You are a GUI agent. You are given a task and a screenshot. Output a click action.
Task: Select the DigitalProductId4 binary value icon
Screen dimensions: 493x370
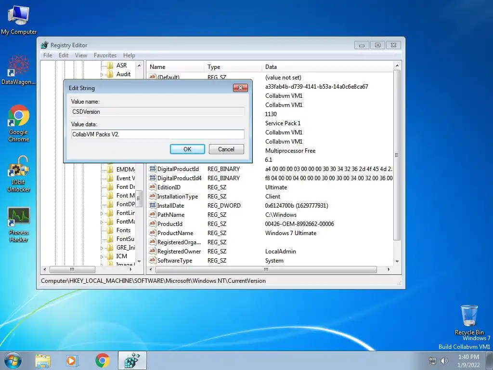[153, 178]
